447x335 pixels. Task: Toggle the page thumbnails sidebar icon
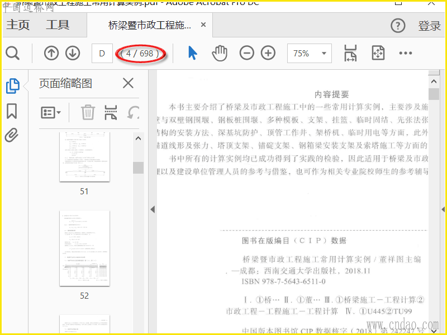click(12, 86)
